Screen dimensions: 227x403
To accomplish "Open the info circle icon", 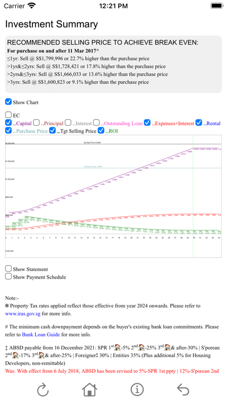I will coord(137,390).
